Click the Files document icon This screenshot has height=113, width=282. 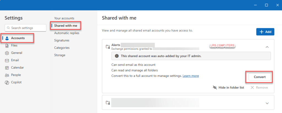coord(7,46)
